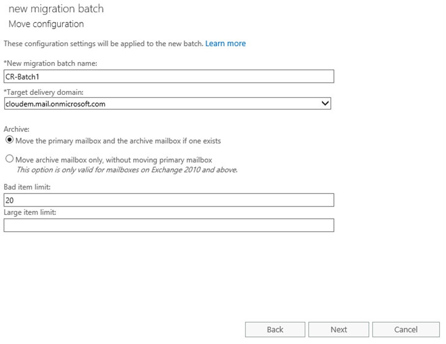This screenshot has width=446, height=344.
Task: Open the Target delivery domain dropdown
Action: click(x=167, y=103)
